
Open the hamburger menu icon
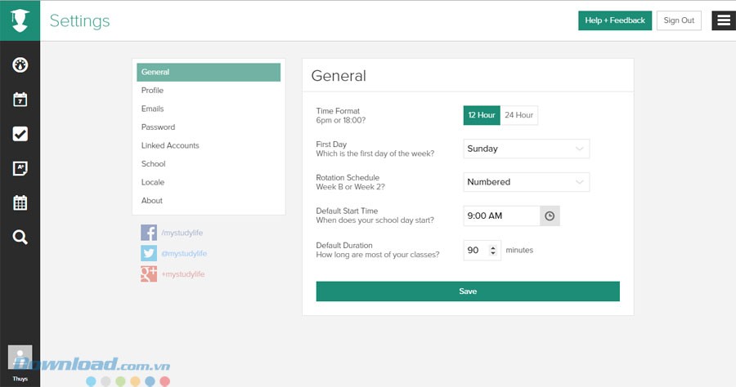(723, 20)
